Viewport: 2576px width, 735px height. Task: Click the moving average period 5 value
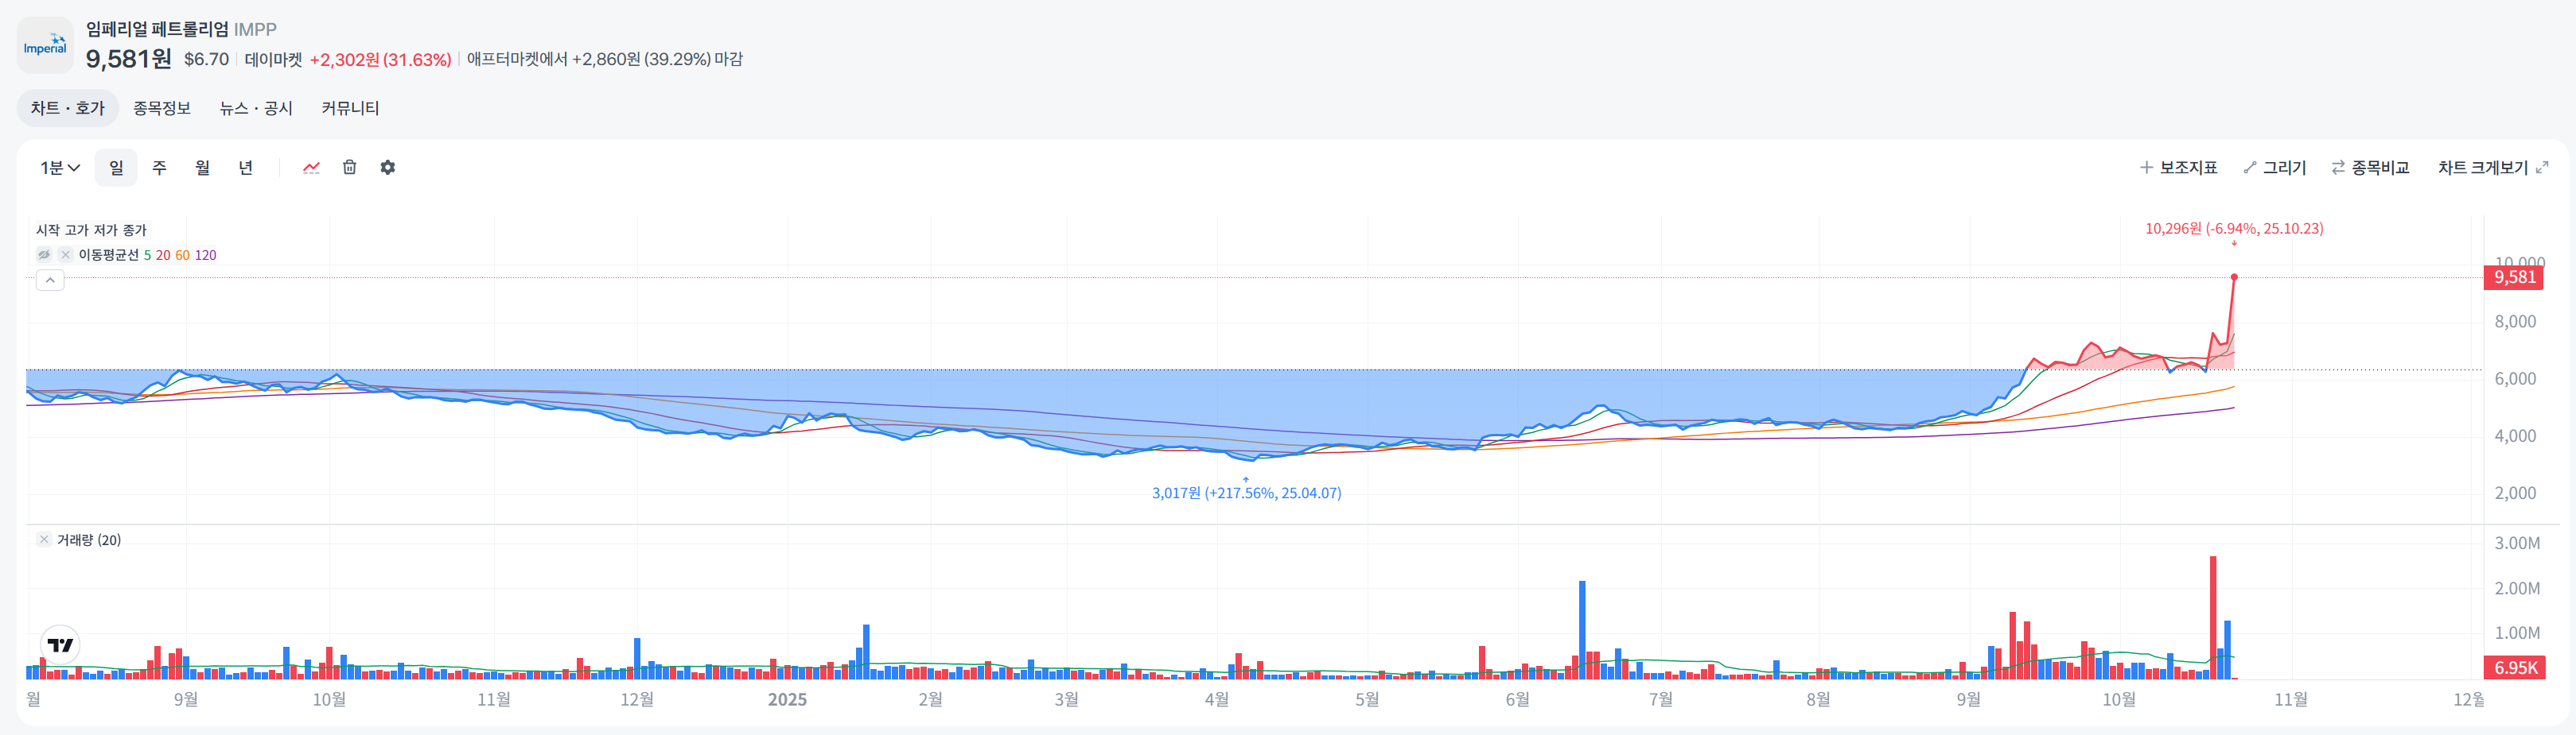tap(147, 256)
